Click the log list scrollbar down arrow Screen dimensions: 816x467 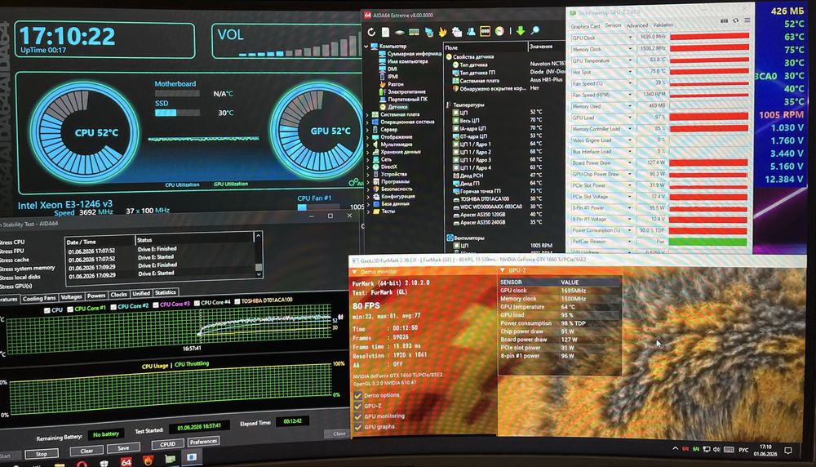click(x=259, y=274)
